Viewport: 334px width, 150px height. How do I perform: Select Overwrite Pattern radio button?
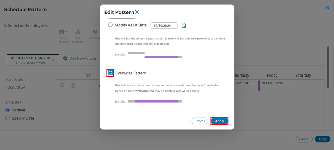click(x=110, y=73)
